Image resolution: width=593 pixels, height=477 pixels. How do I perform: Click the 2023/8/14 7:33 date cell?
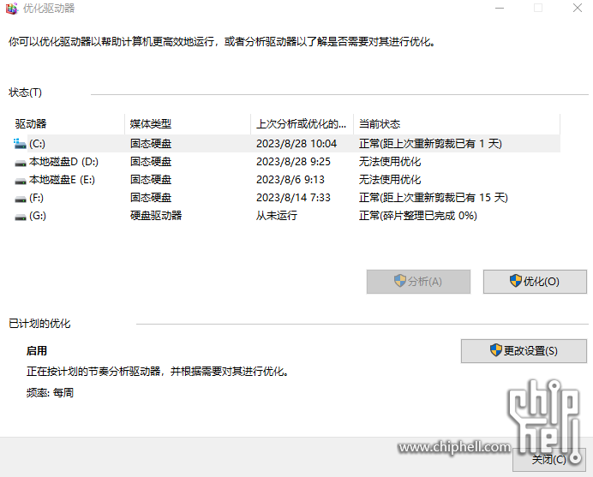[x=293, y=198]
